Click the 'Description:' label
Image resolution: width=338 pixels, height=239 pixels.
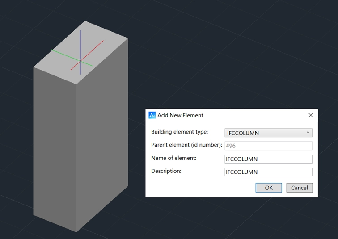(166, 171)
